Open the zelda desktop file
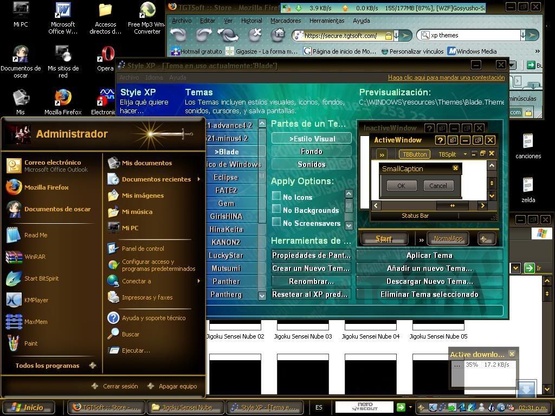 click(x=528, y=190)
